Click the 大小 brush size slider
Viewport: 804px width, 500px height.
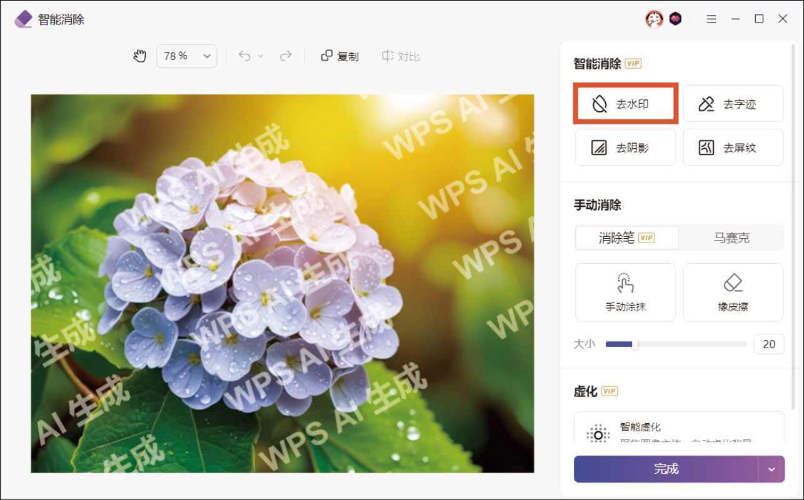[x=676, y=344]
